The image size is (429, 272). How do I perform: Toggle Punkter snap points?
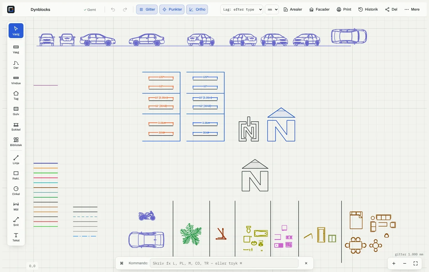[x=172, y=9]
